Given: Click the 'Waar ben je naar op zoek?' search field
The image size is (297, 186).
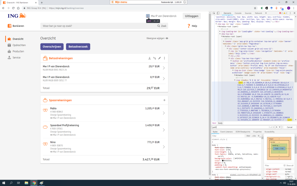Looking at the screenshot, I should (100, 26).
